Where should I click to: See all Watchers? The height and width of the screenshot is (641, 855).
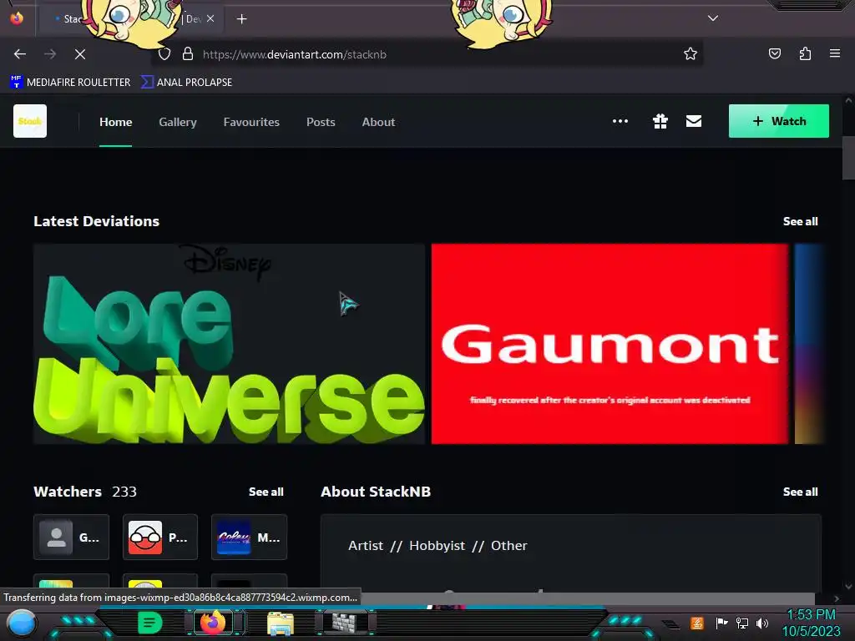tap(266, 492)
